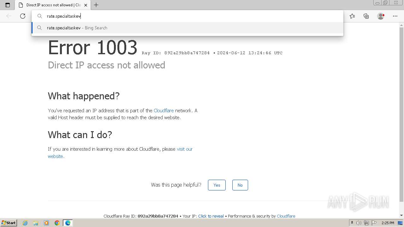Click the 'Error 1003' heading
Image resolution: width=404 pixels, height=227 pixels.
(92, 48)
